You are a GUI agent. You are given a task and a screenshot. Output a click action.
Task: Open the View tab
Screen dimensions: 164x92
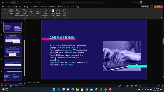point(73,7)
